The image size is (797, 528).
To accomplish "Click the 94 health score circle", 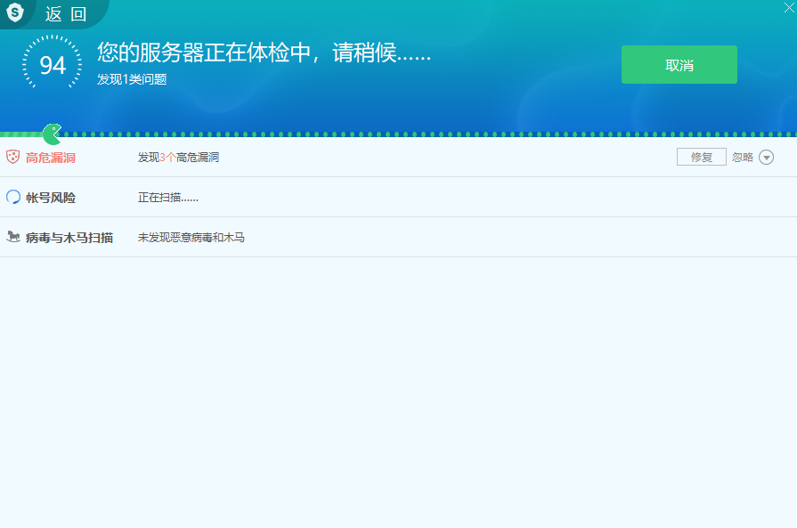I will pos(53,65).
